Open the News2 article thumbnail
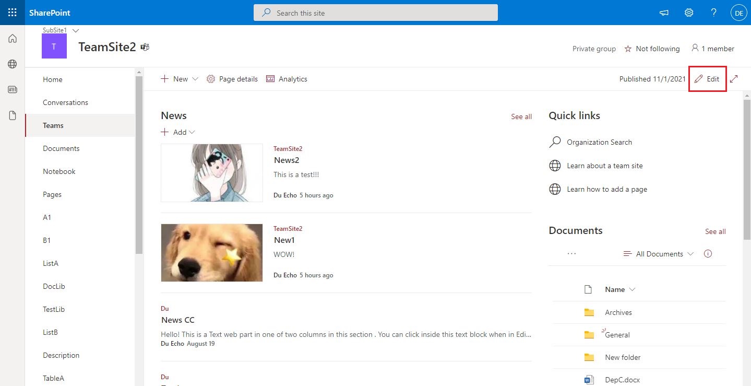Image resolution: width=751 pixels, height=386 pixels. coord(212,173)
